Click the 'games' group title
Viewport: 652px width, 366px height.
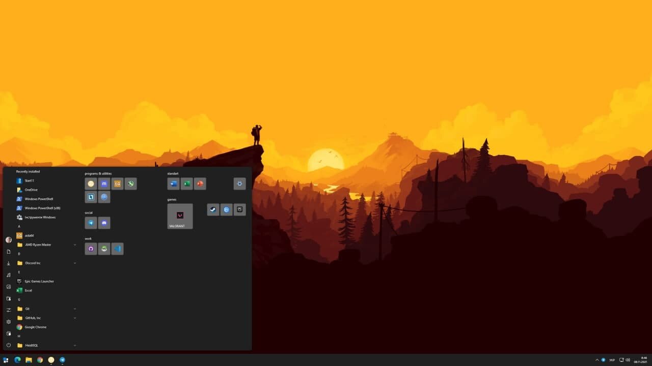(x=172, y=199)
